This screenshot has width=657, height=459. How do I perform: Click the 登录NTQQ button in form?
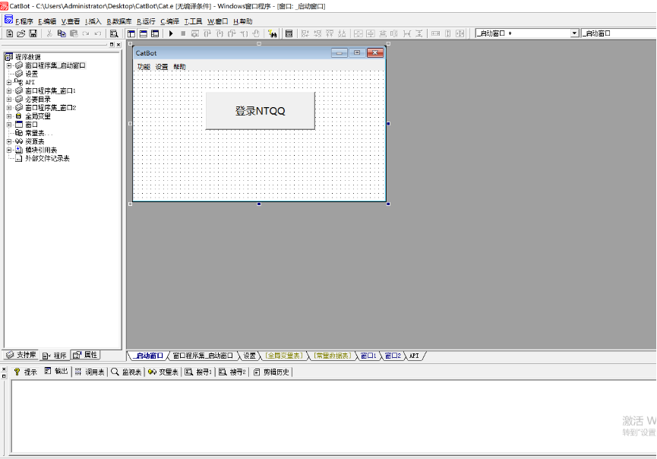point(260,111)
